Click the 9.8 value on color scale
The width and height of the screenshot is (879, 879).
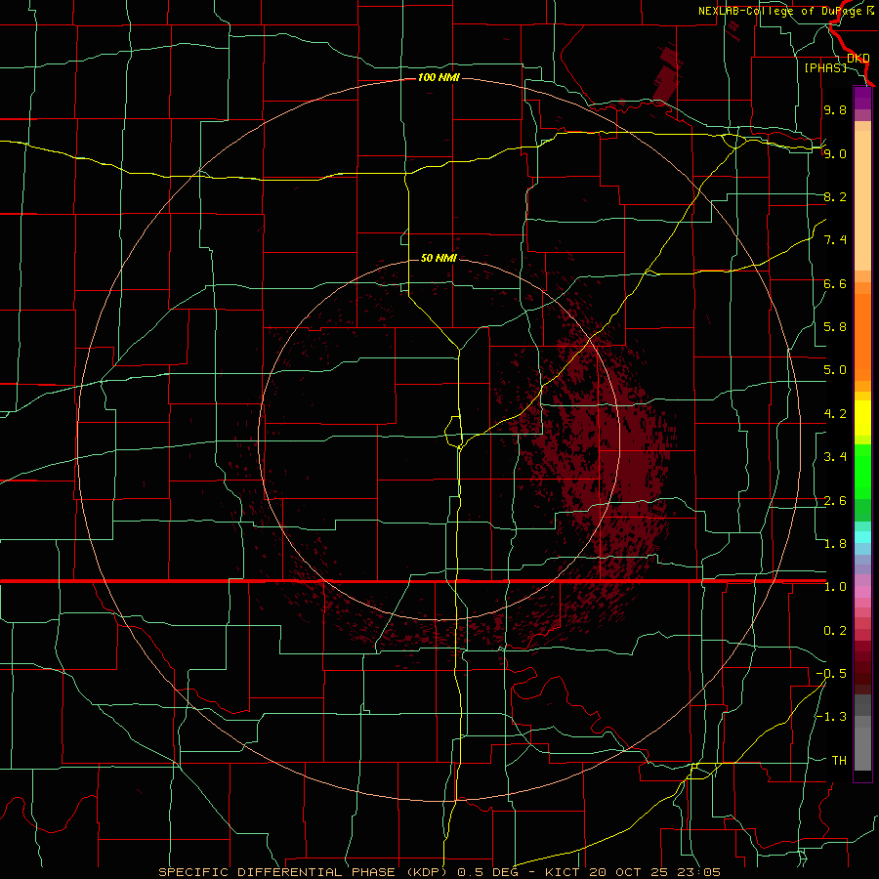[835, 109]
